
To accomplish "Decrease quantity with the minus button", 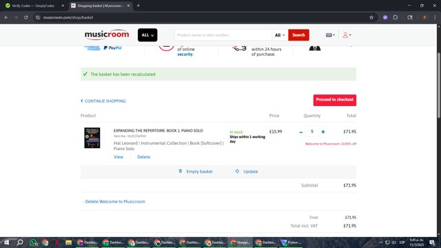I will tap(301, 132).
